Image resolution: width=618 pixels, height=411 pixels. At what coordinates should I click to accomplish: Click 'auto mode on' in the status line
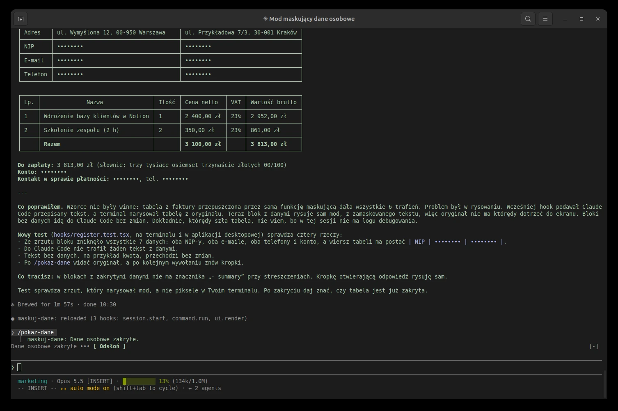coord(90,388)
